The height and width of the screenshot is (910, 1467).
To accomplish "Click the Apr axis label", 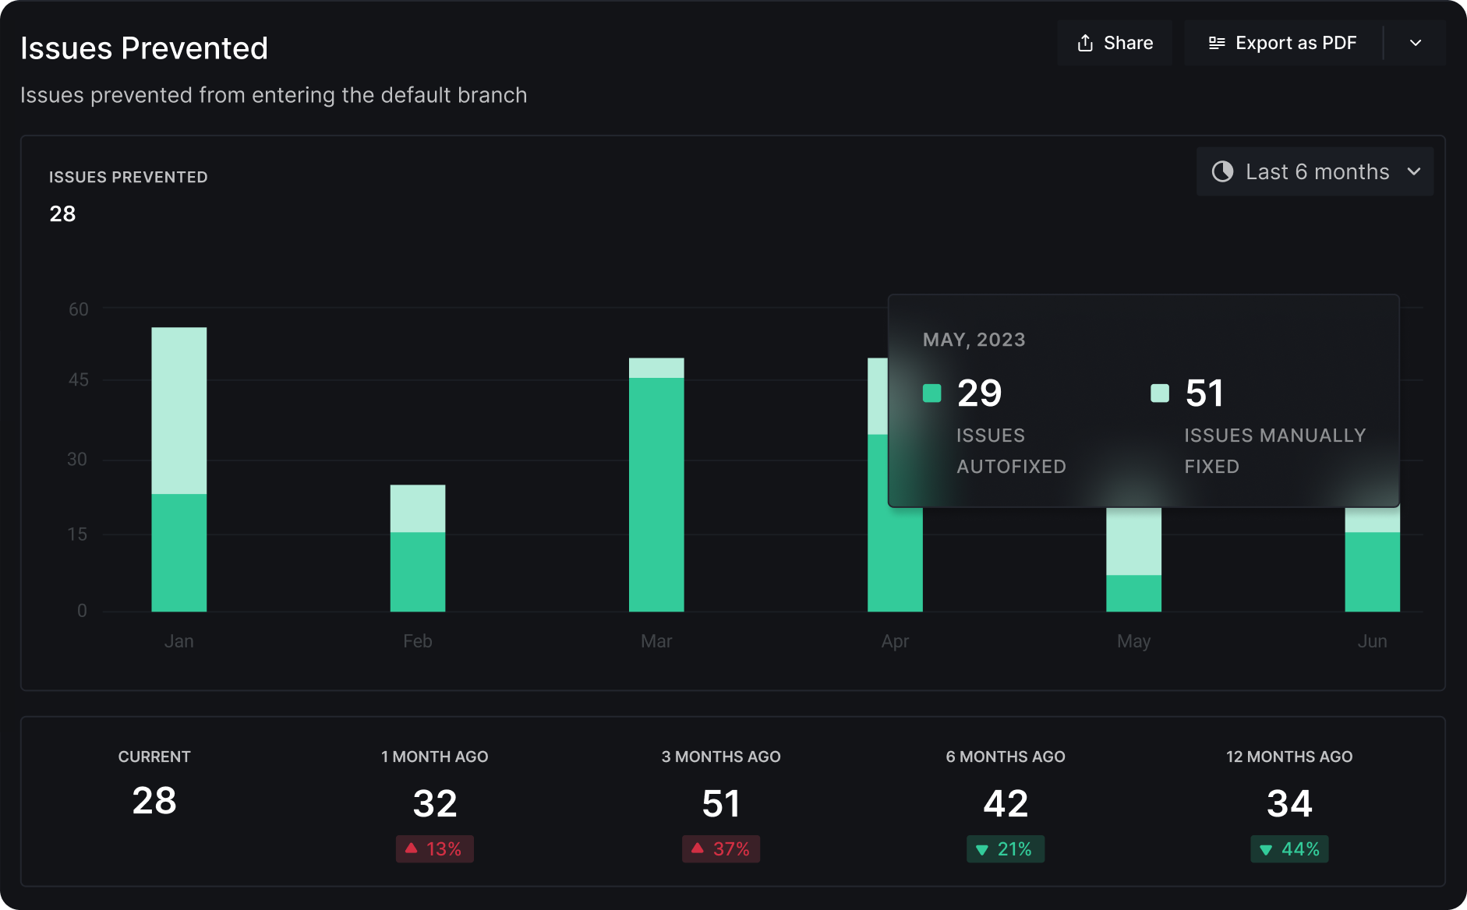I will 895,641.
